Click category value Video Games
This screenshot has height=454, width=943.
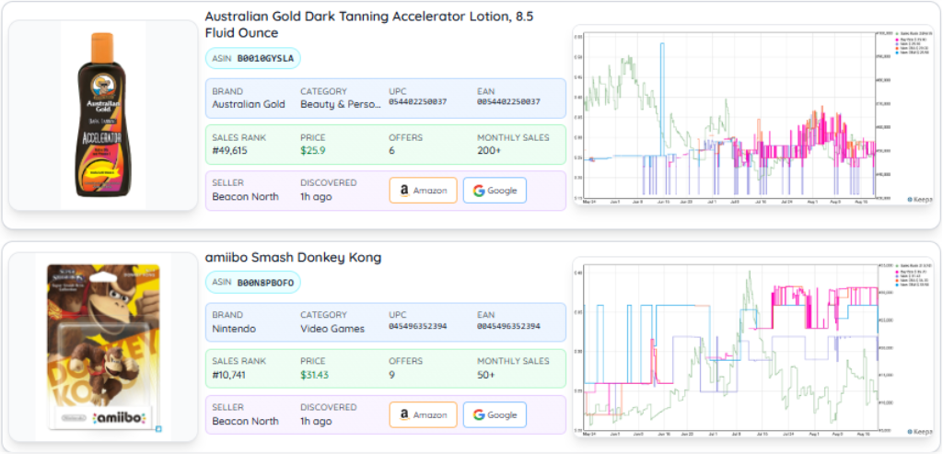coord(332,329)
